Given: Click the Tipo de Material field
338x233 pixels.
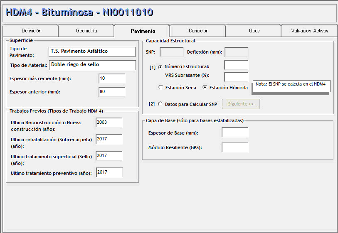Looking at the screenshot, I should pyautogui.click(x=92, y=65).
